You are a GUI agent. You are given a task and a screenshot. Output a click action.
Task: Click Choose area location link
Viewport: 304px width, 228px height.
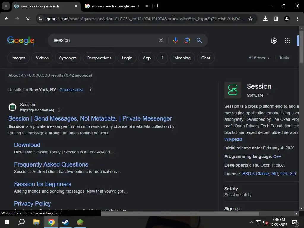click(x=71, y=90)
